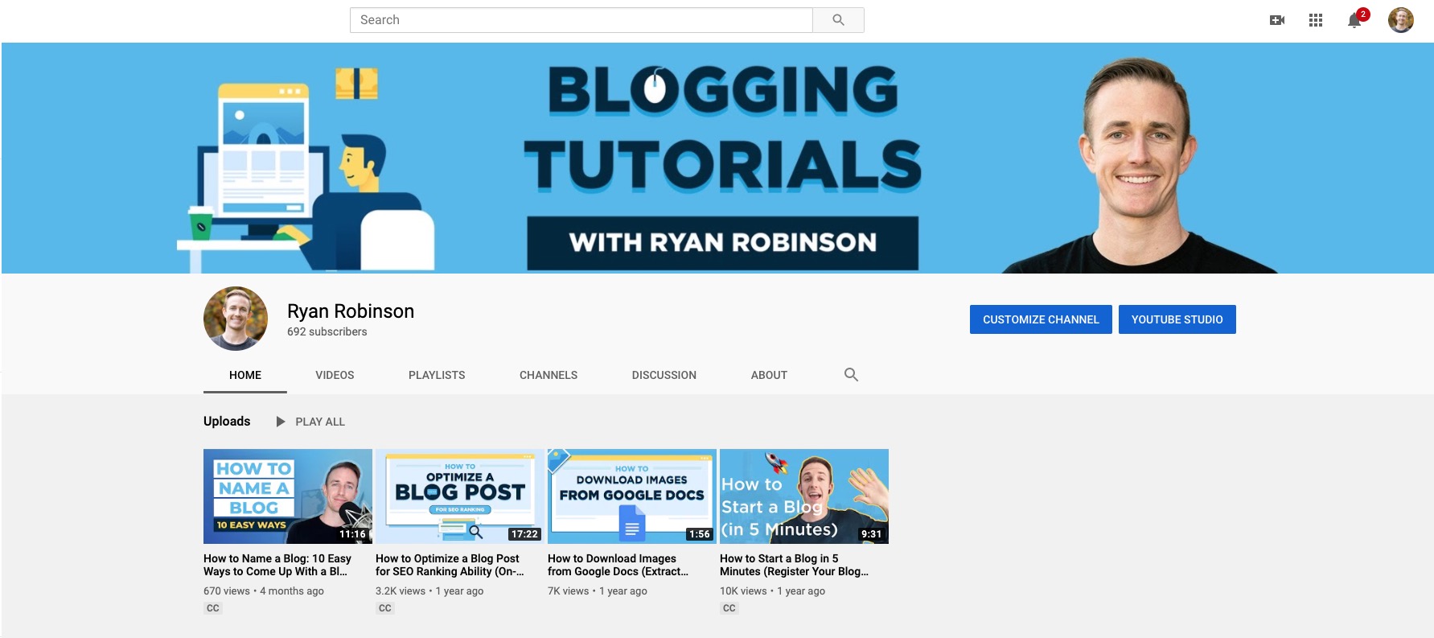Click '7K views • 1 year ago' text
Image resolution: width=1434 pixels, height=638 pixels.
coord(598,591)
